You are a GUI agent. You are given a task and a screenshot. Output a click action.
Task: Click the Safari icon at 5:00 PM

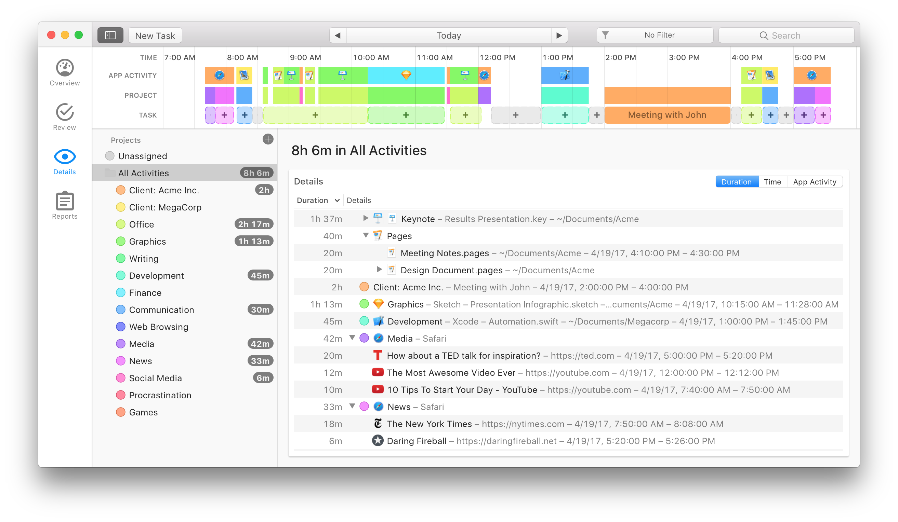click(x=812, y=75)
